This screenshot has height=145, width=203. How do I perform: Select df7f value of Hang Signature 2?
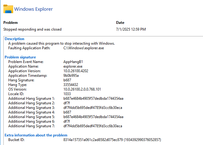click(x=66, y=103)
